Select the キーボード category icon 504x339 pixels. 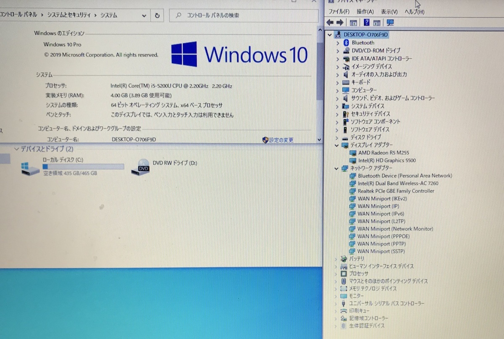(346, 83)
